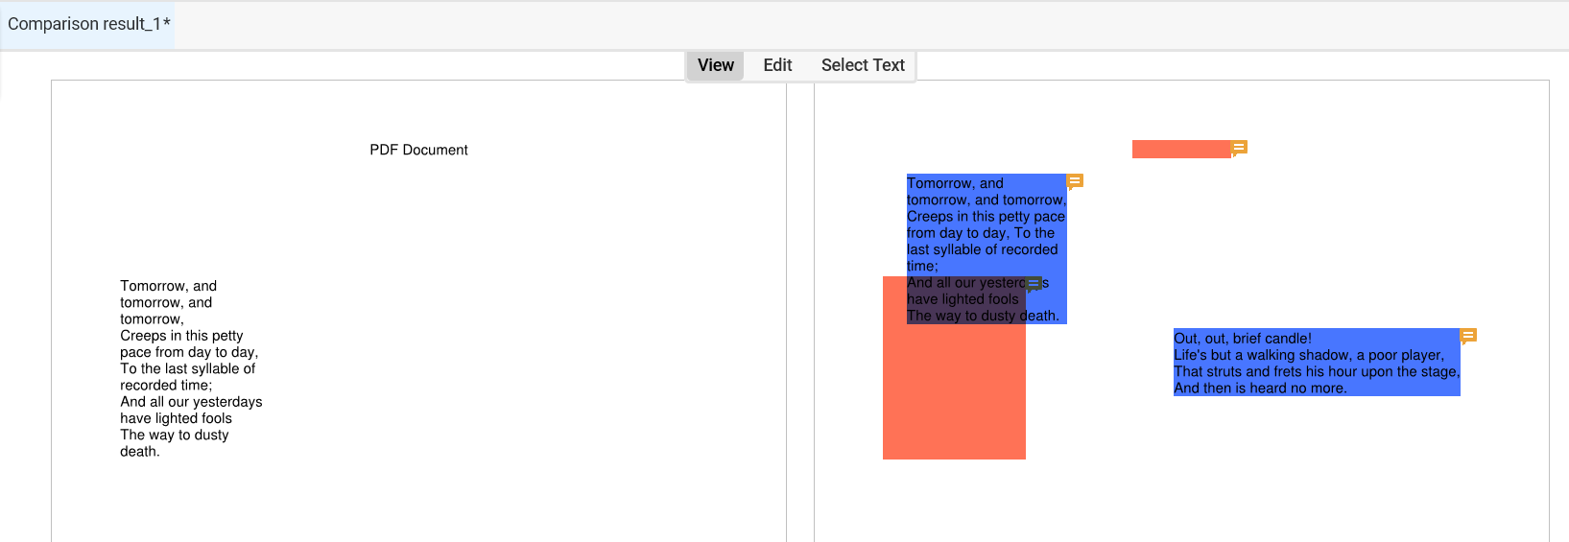
Task: Click 'The way to dusty death.' highlighted line
Action: click(x=983, y=316)
